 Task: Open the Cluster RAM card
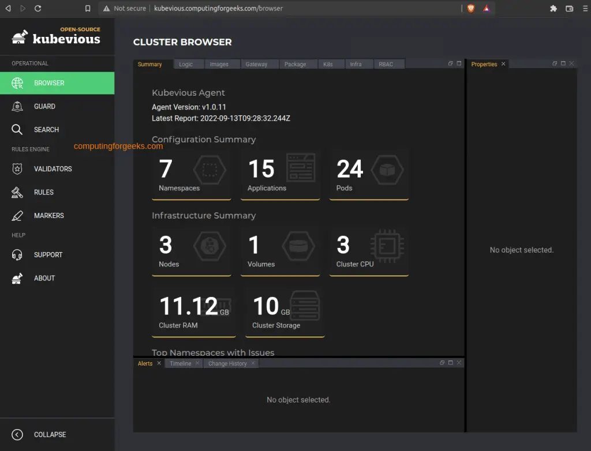[x=194, y=313]
